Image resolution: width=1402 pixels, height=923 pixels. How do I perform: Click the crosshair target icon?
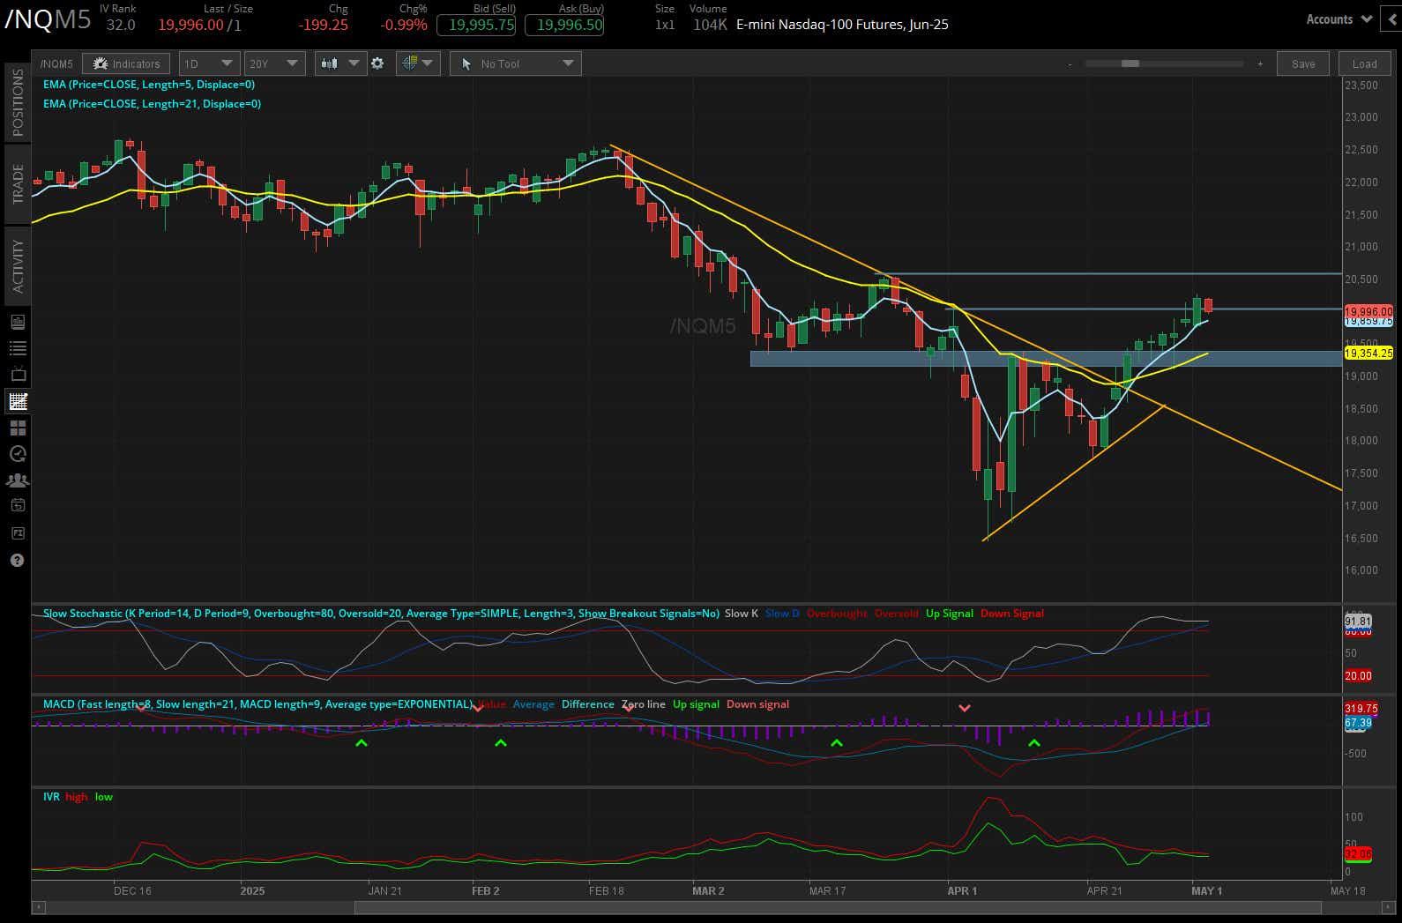pos(409,63)
